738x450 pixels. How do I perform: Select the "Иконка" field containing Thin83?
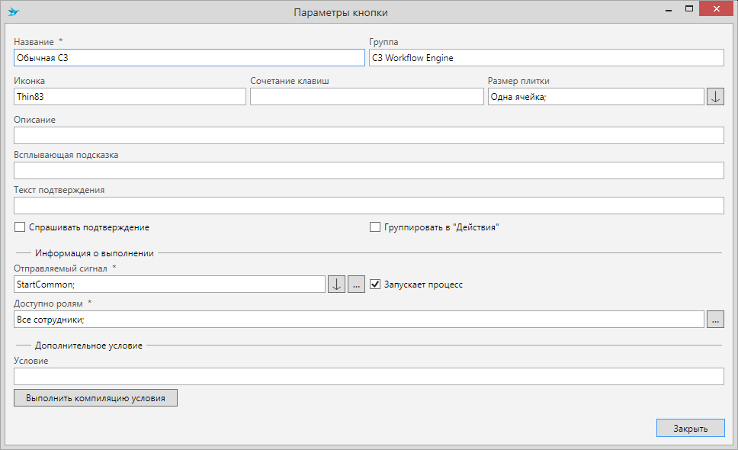(x=130, y=96)
